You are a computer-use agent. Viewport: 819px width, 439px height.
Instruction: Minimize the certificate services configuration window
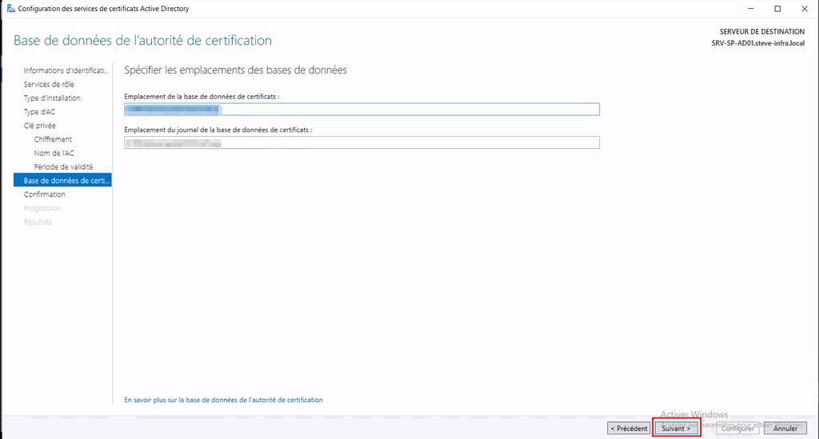tap(751, 9)
